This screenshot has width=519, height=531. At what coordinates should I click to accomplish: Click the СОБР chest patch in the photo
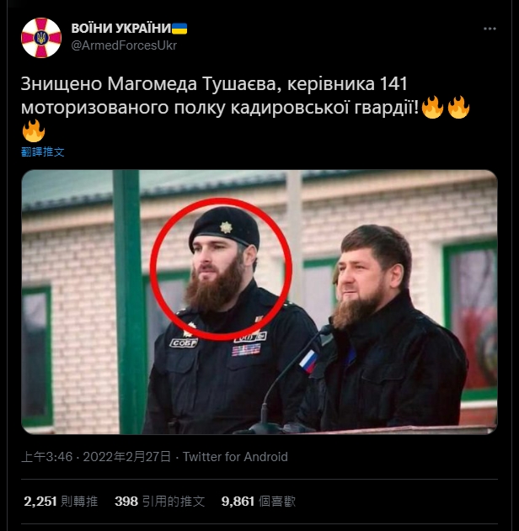(184, 343)
